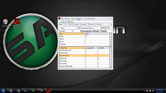Click the Action Center flag tray icon

point(147,91)
